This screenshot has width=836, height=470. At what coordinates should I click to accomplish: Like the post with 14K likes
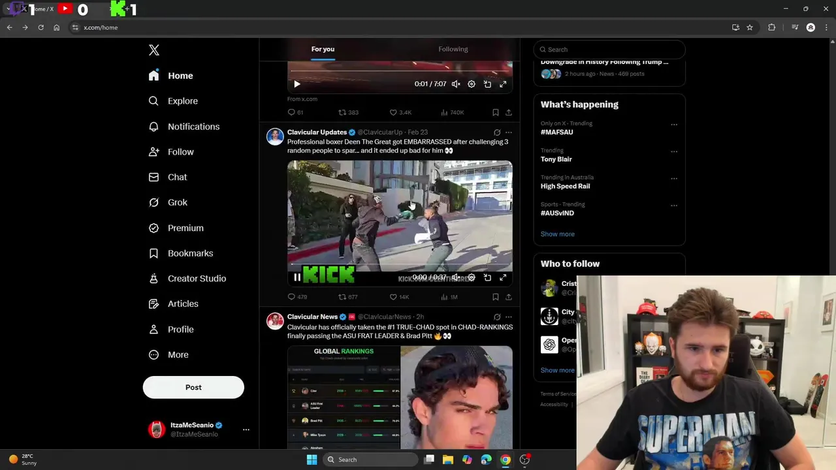point(400,297)
